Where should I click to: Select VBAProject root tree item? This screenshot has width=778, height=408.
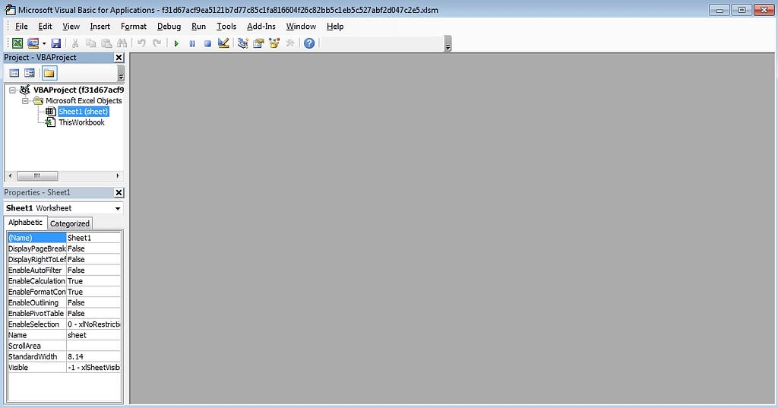pos(78,90)
